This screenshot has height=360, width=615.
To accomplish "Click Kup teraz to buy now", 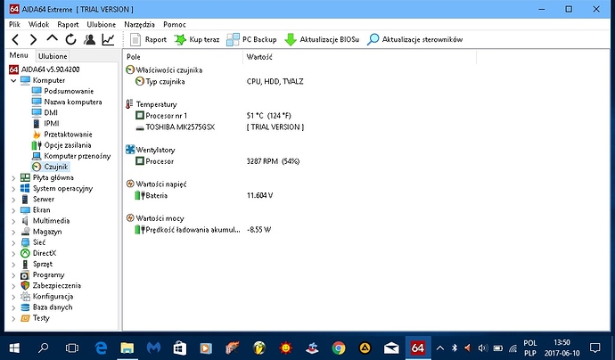I will (196, 39).
